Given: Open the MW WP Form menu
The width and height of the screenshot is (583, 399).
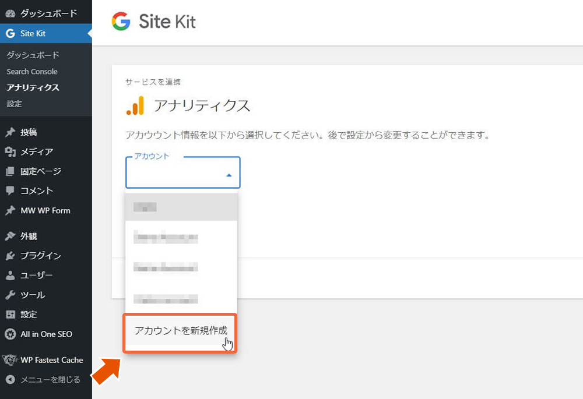Looking at the screenshot, I should pyautogui.click(x=45, y=210).
